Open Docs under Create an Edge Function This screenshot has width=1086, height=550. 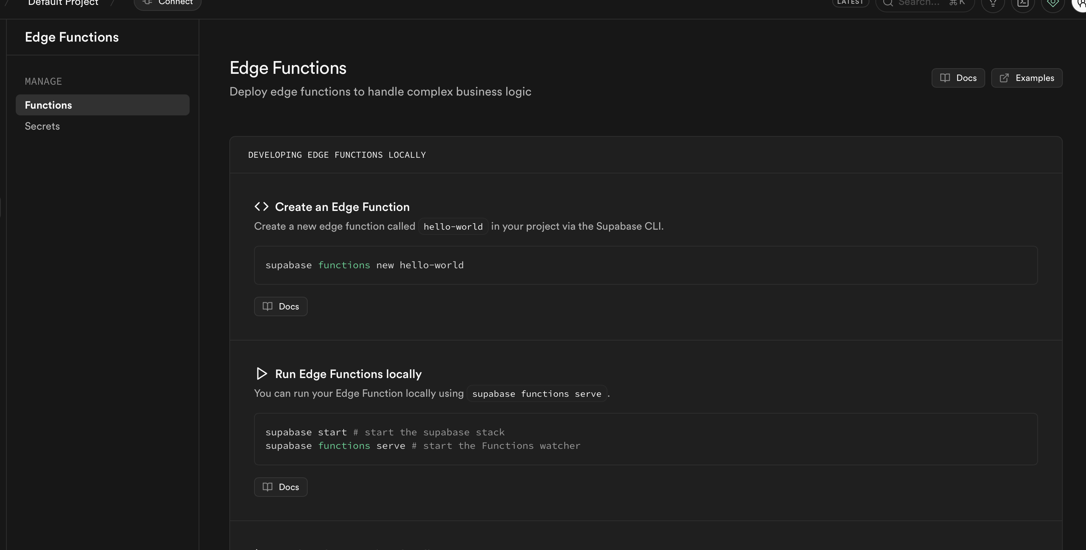click(281, 306)
